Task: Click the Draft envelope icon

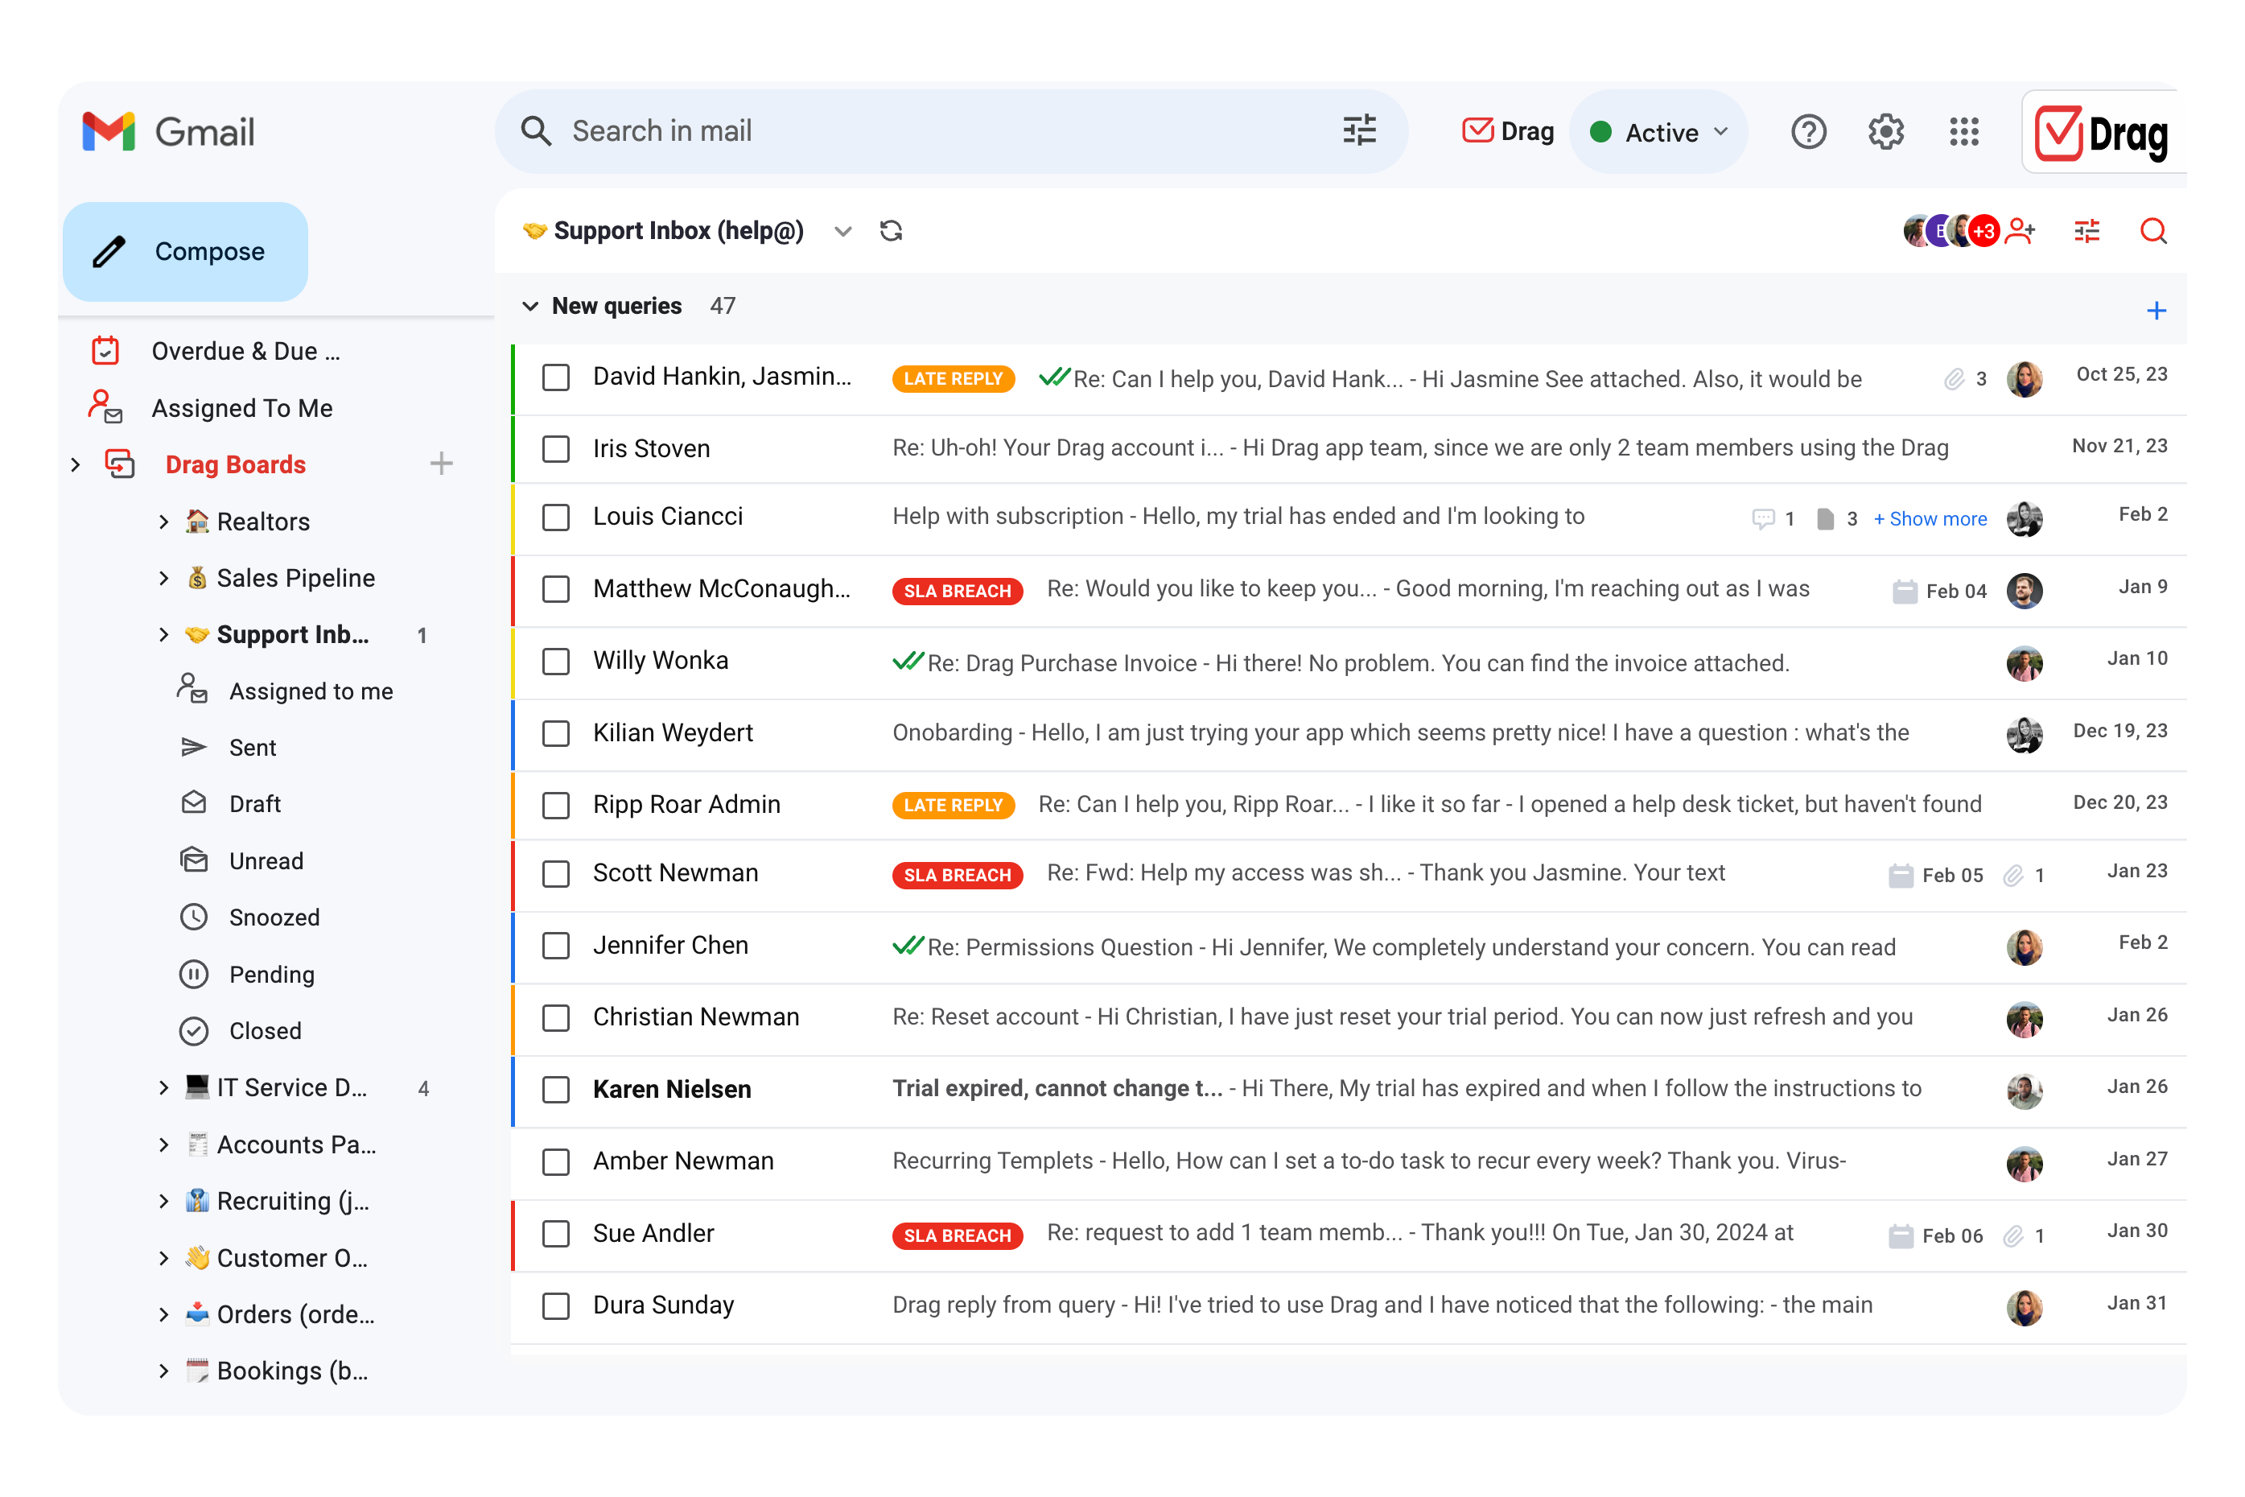Action: tap(194, 803)
